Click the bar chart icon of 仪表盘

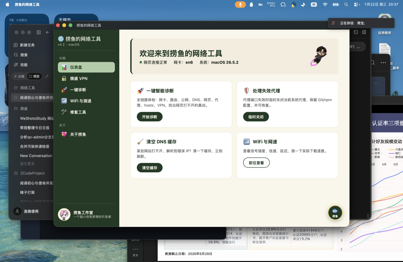pos(64,67)
